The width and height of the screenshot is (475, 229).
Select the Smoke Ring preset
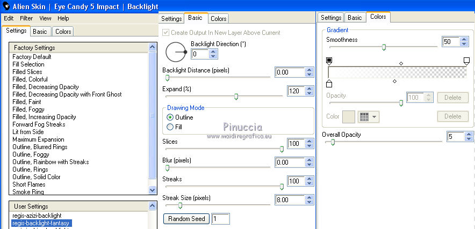click(28, 192)
